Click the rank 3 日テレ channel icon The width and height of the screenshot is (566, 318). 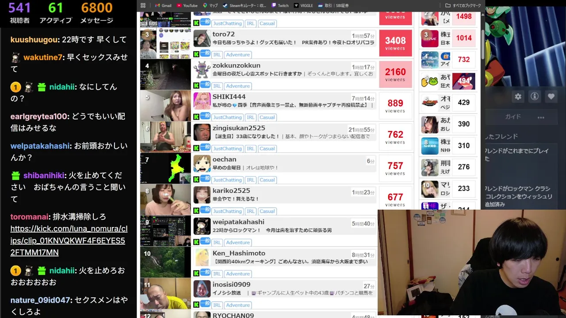(x=430, y=38)
